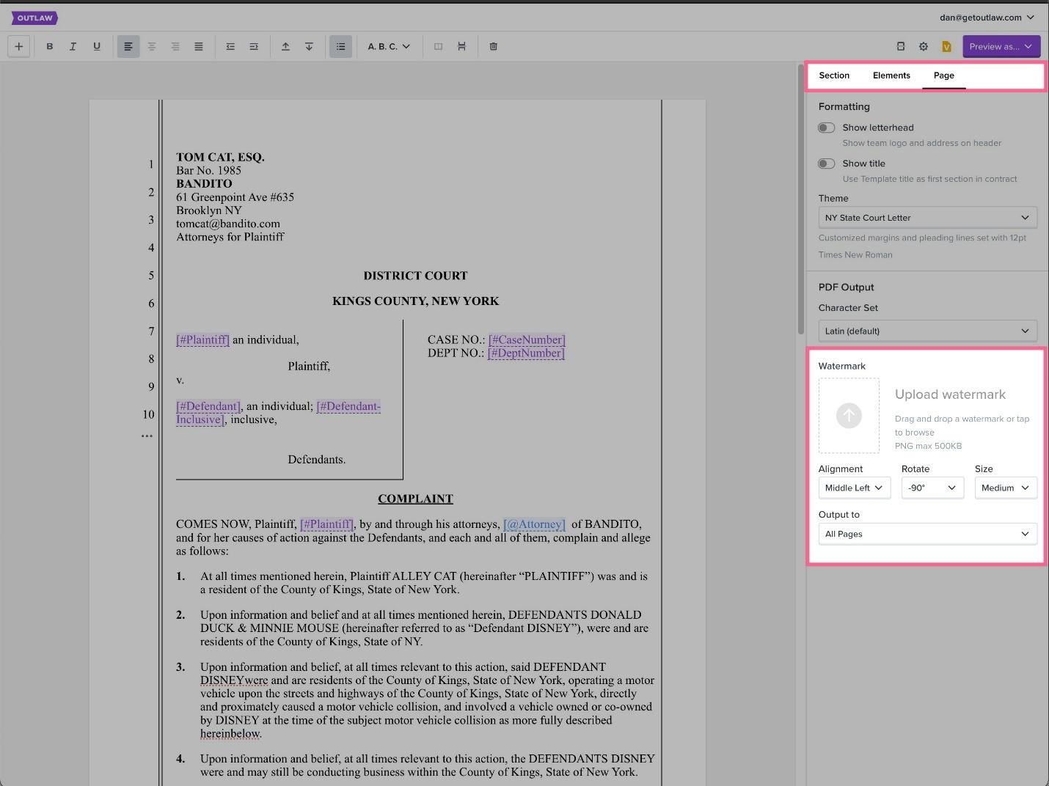1049x786 pixels.
Task: Switch to the Section tab
Action: tap(834, 76)
